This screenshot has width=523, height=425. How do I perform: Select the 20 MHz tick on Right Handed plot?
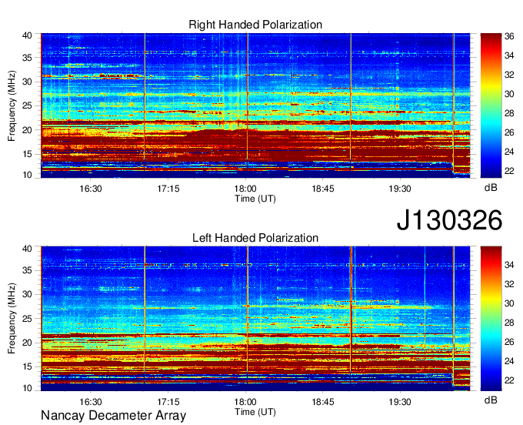tap(27, 130)
